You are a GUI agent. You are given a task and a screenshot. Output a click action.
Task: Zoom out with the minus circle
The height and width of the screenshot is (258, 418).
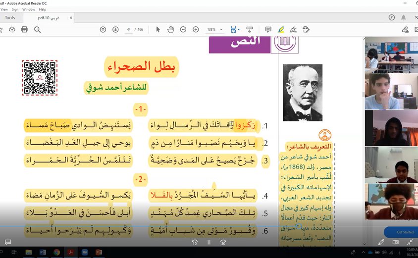(183, 30)
